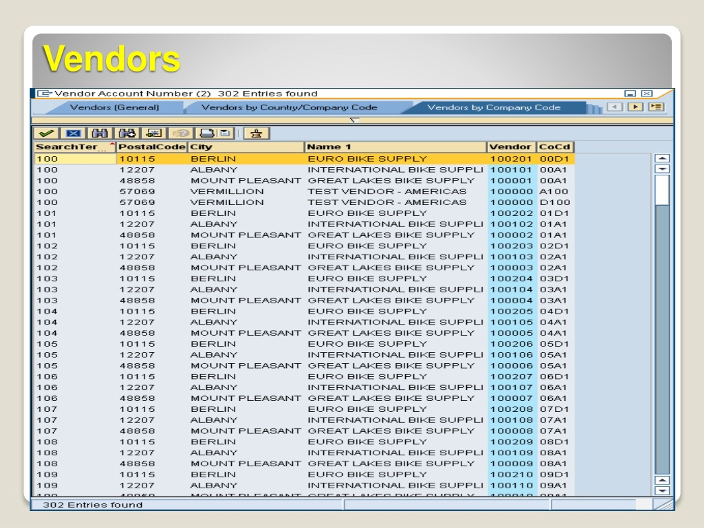Click scrollbar top up arrow
Screen dimensions: 704x528
click(x=662, y=158)
